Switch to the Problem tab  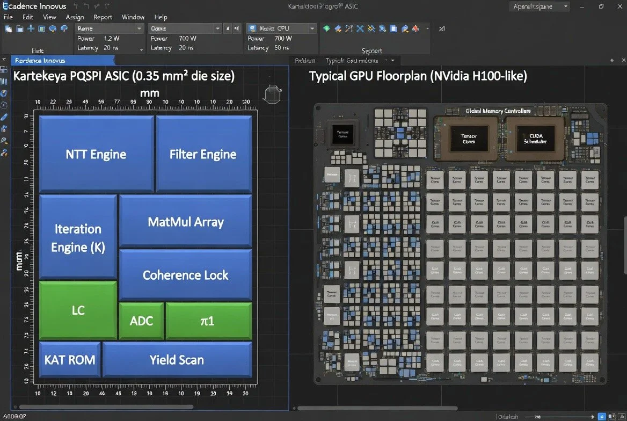tap(305, 61)
